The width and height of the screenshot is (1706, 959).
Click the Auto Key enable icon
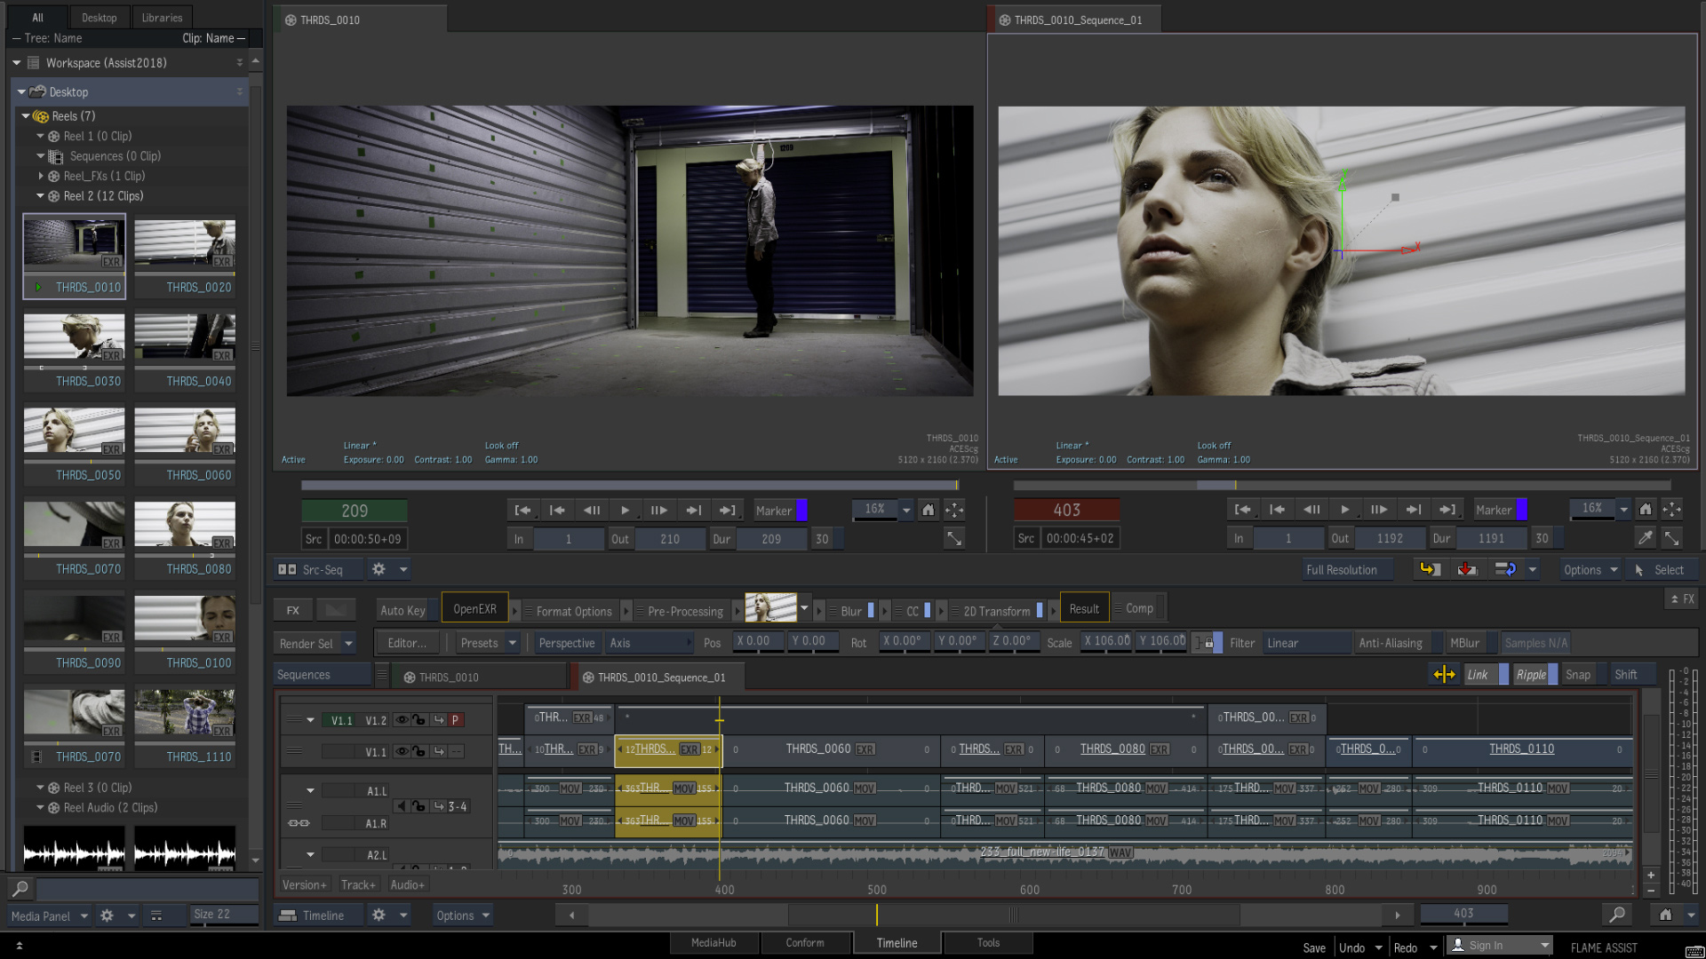click(x=402, y=607)
